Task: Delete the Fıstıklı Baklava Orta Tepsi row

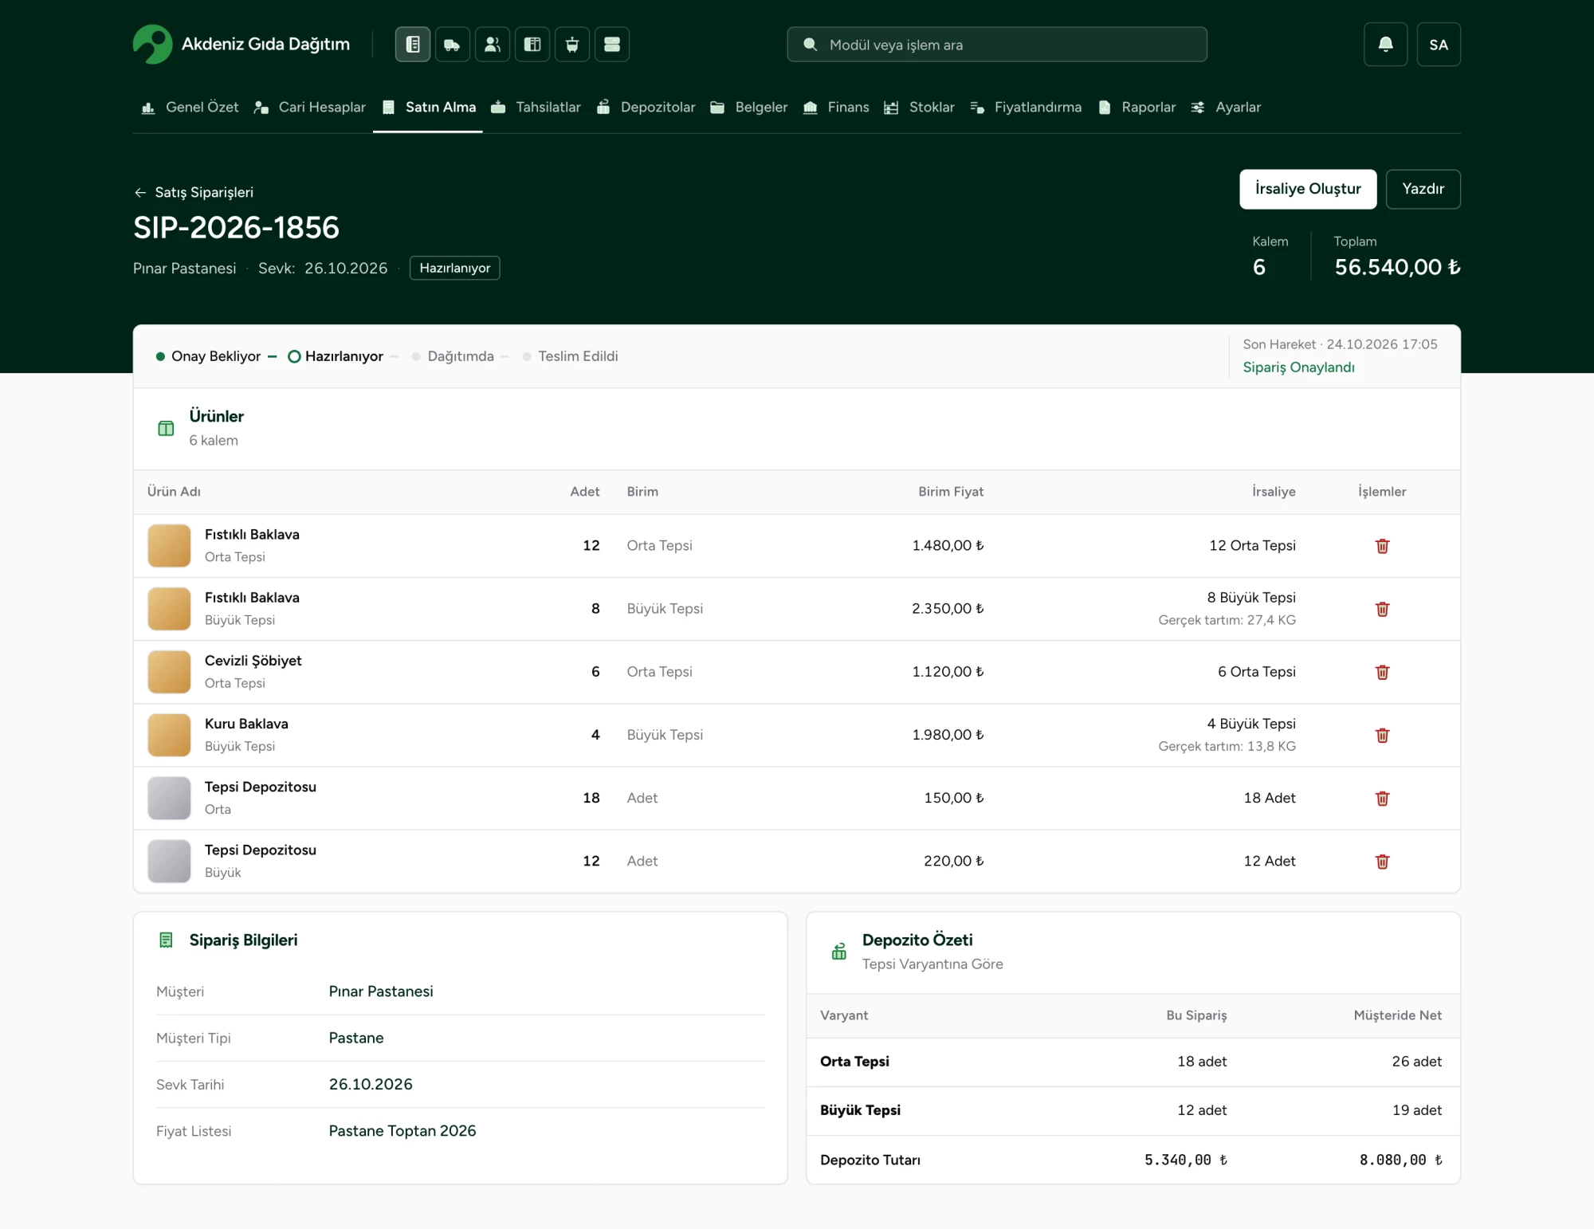Action: point(1382,546)
